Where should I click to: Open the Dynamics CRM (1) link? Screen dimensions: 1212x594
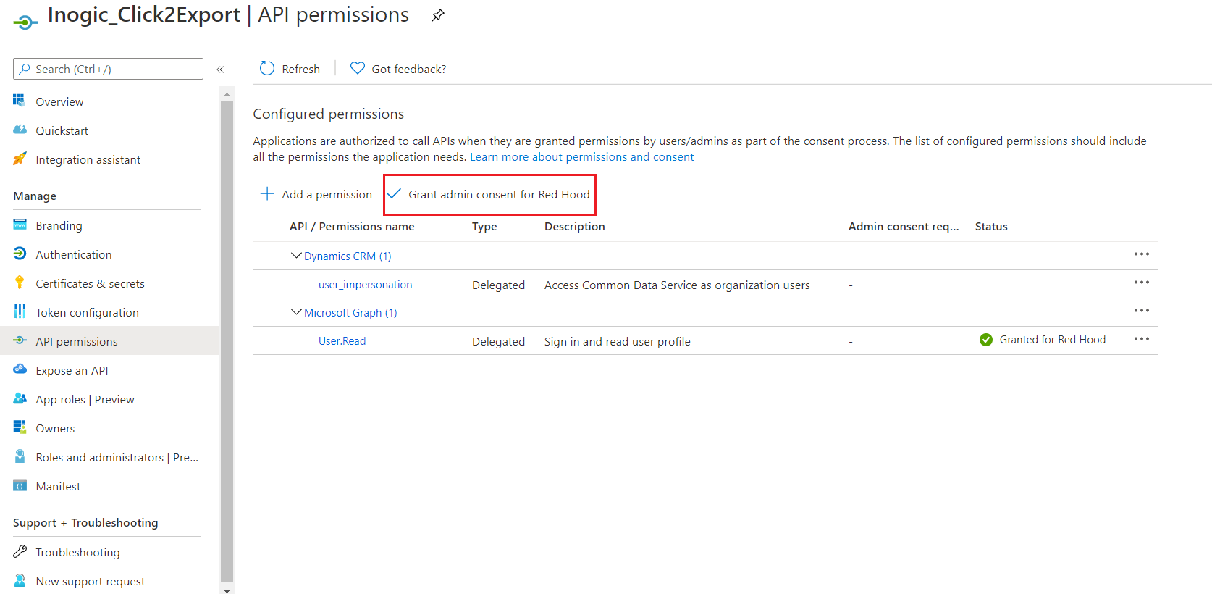point(348,256)
